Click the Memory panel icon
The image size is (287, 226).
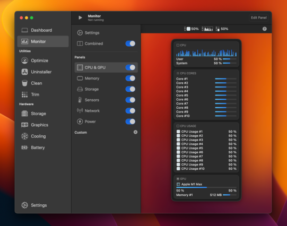click(x=80, y=79)
